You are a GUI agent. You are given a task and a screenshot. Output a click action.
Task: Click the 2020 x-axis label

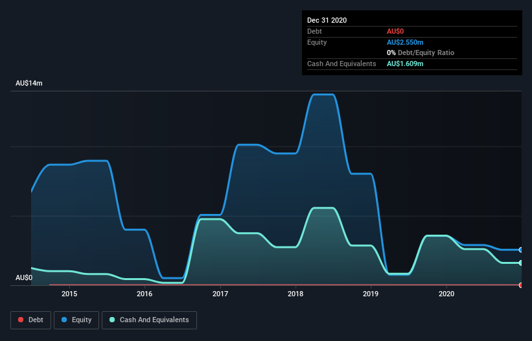pos(446,294)
